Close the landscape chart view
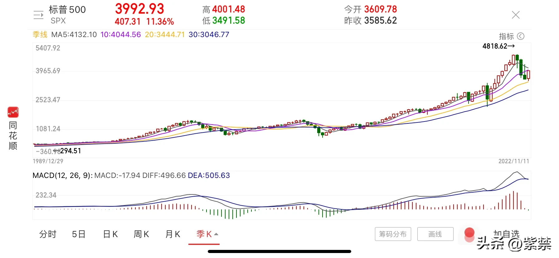Image resolution: width=559 pixels, height=258 pixels. point(516,15)
